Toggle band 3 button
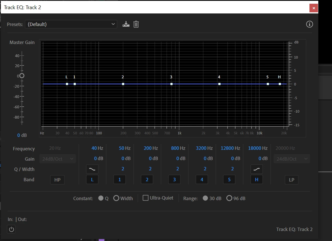This screenshot has width=332, height=241. point(174,180)
